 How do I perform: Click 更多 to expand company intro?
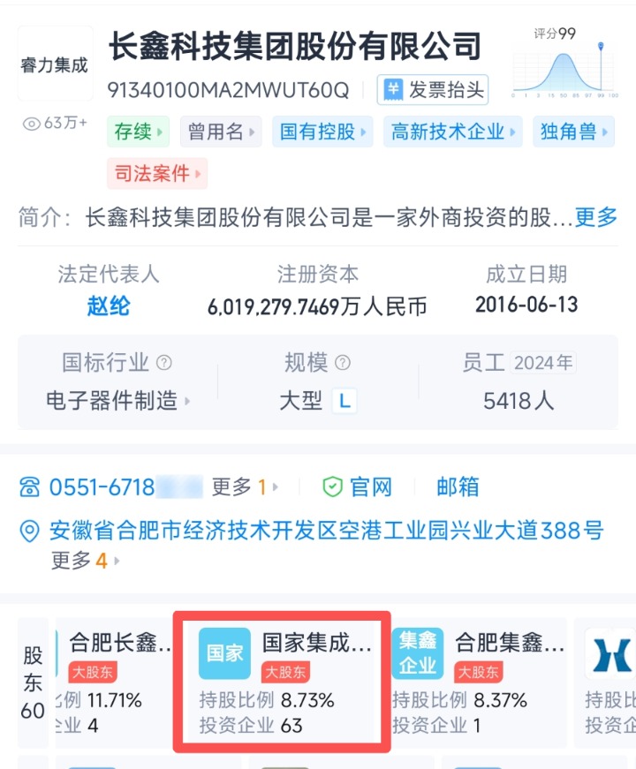point(595,217)
